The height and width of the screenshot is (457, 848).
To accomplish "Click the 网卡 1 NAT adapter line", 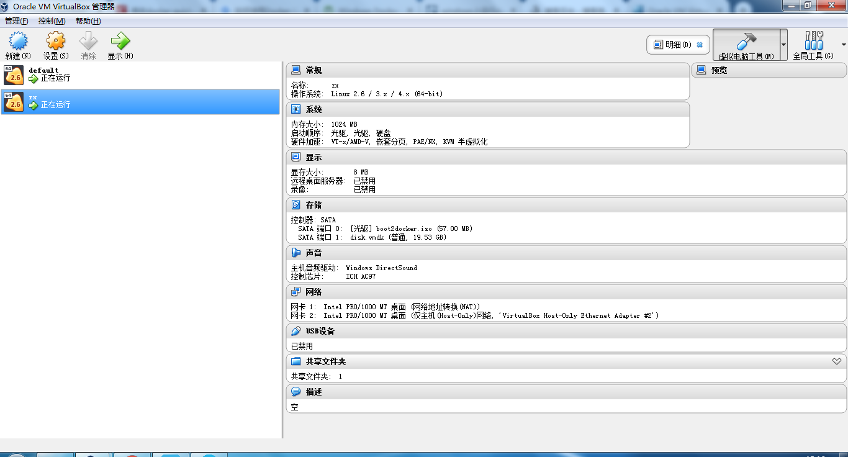I will (x=386, y=307).
